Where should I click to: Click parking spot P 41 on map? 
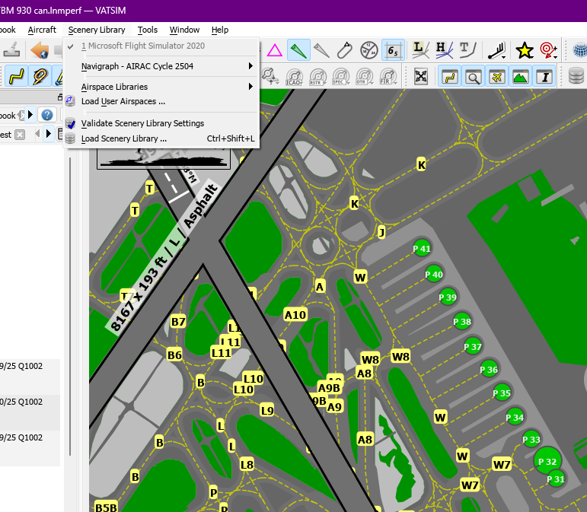[422, 248]
